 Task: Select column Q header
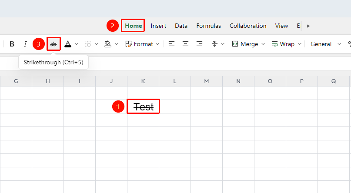[334, 81]
